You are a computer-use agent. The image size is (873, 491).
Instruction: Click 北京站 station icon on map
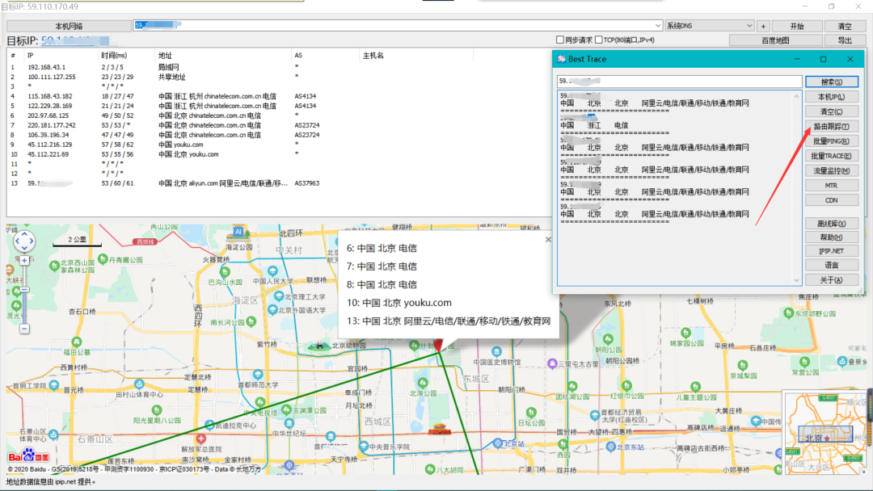(x=498, y=443)
